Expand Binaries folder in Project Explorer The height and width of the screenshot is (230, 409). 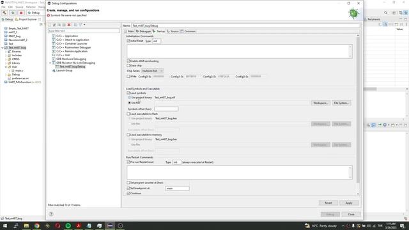click(x=6, y=52)
